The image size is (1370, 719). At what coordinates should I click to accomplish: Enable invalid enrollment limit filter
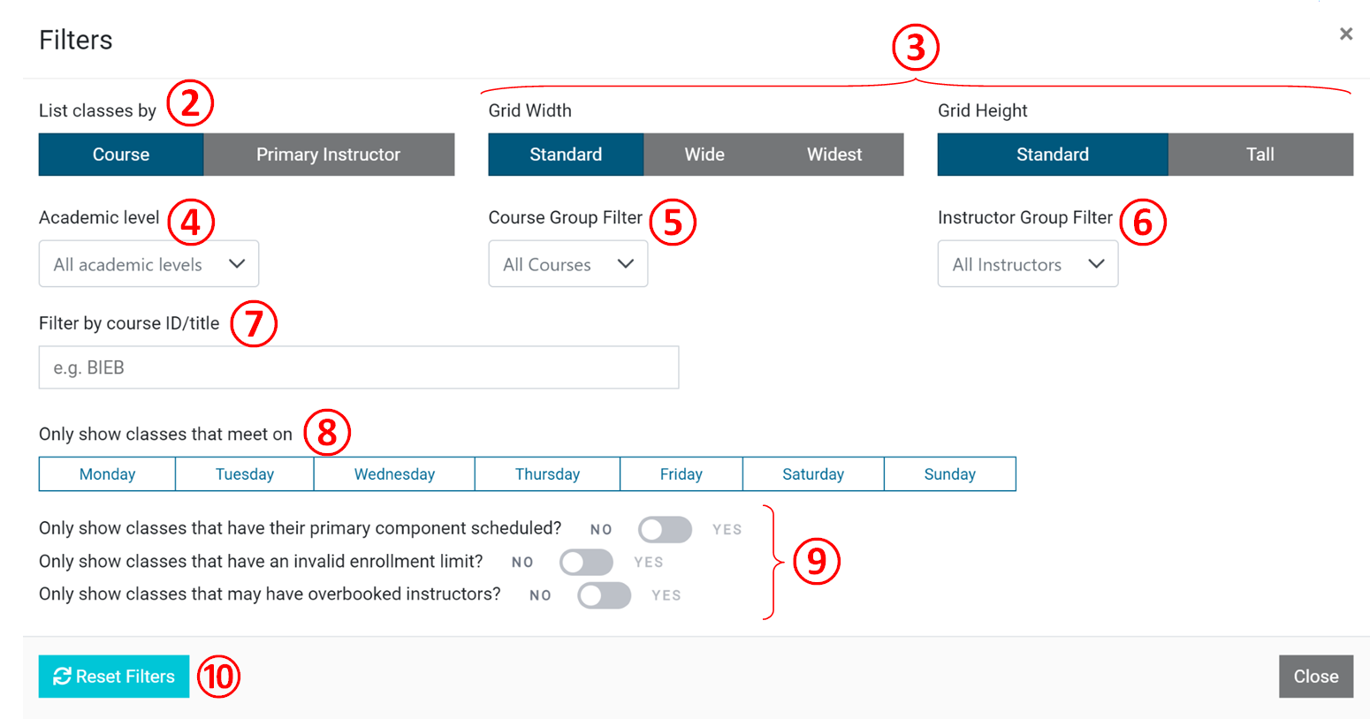[586, 562]
